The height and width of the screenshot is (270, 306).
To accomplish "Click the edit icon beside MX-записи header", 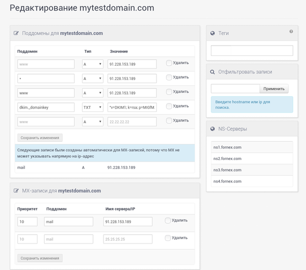I will 16,190.
